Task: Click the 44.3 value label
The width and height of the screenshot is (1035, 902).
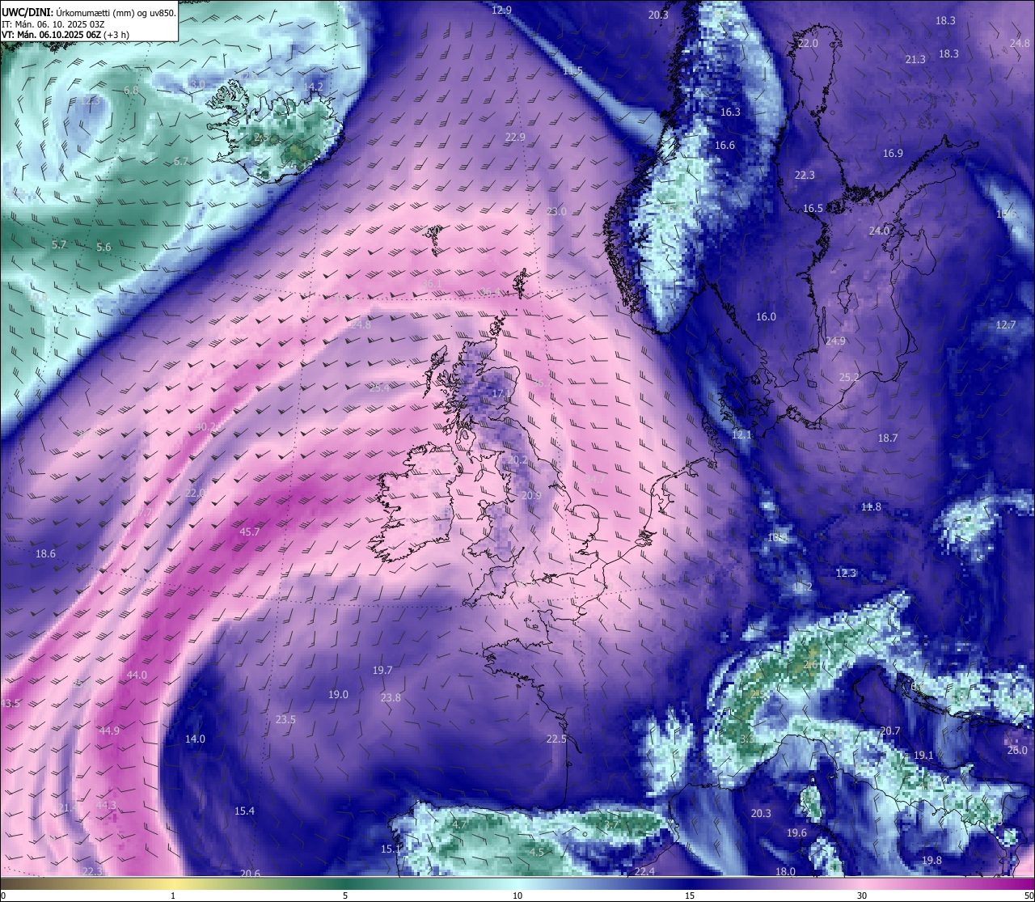Action: tap(106, 806)
